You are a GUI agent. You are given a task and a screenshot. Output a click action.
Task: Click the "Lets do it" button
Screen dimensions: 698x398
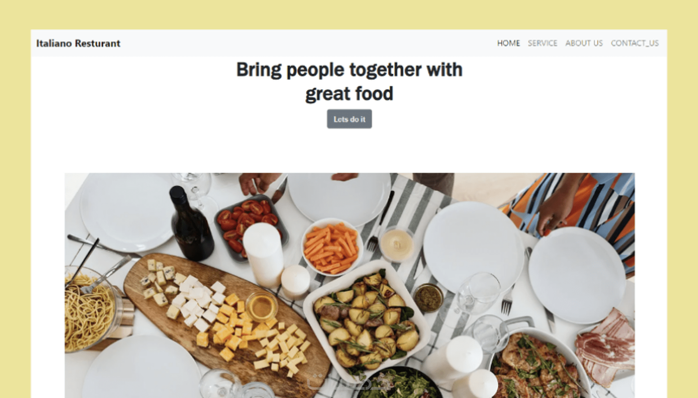(349, 119)
